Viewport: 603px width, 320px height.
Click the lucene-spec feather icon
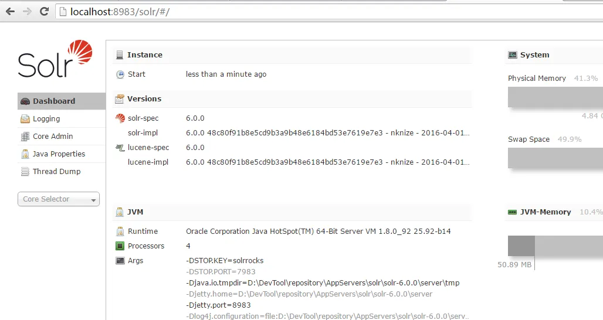click(120, 148)
